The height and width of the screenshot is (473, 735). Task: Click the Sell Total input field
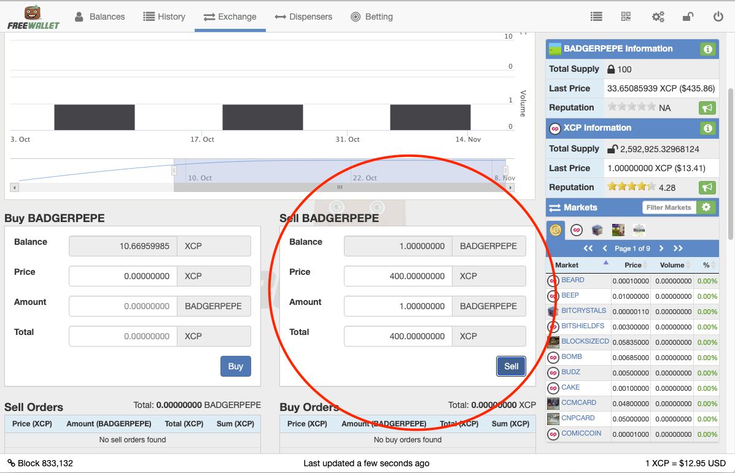pyautogui.click(x=398, y=336)
